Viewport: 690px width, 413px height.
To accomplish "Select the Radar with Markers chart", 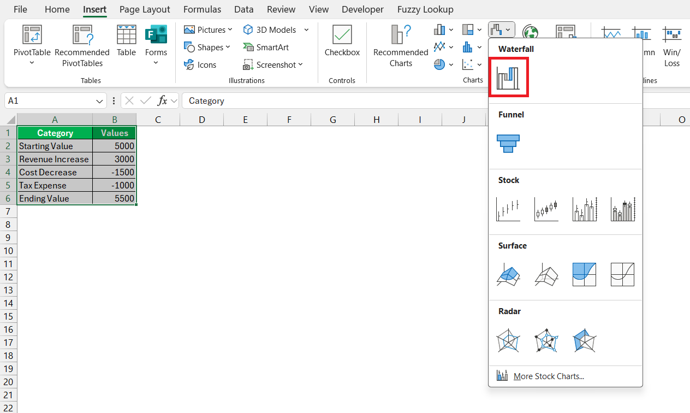I will (546, 340).
